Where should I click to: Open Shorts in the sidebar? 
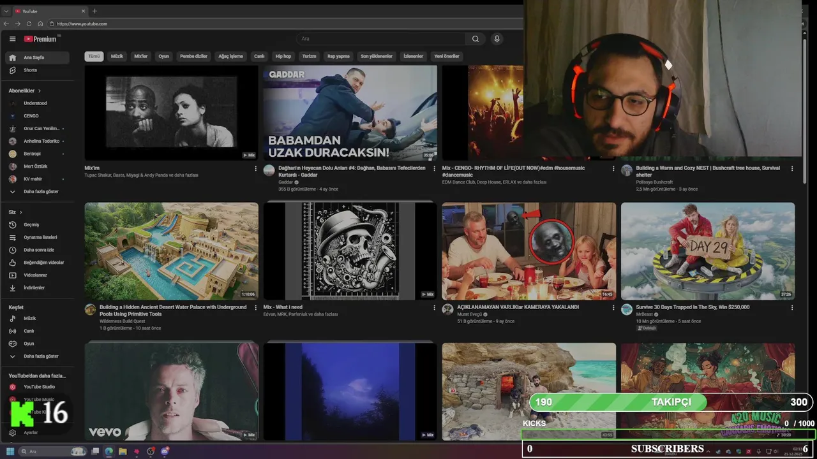coord(38,70)
